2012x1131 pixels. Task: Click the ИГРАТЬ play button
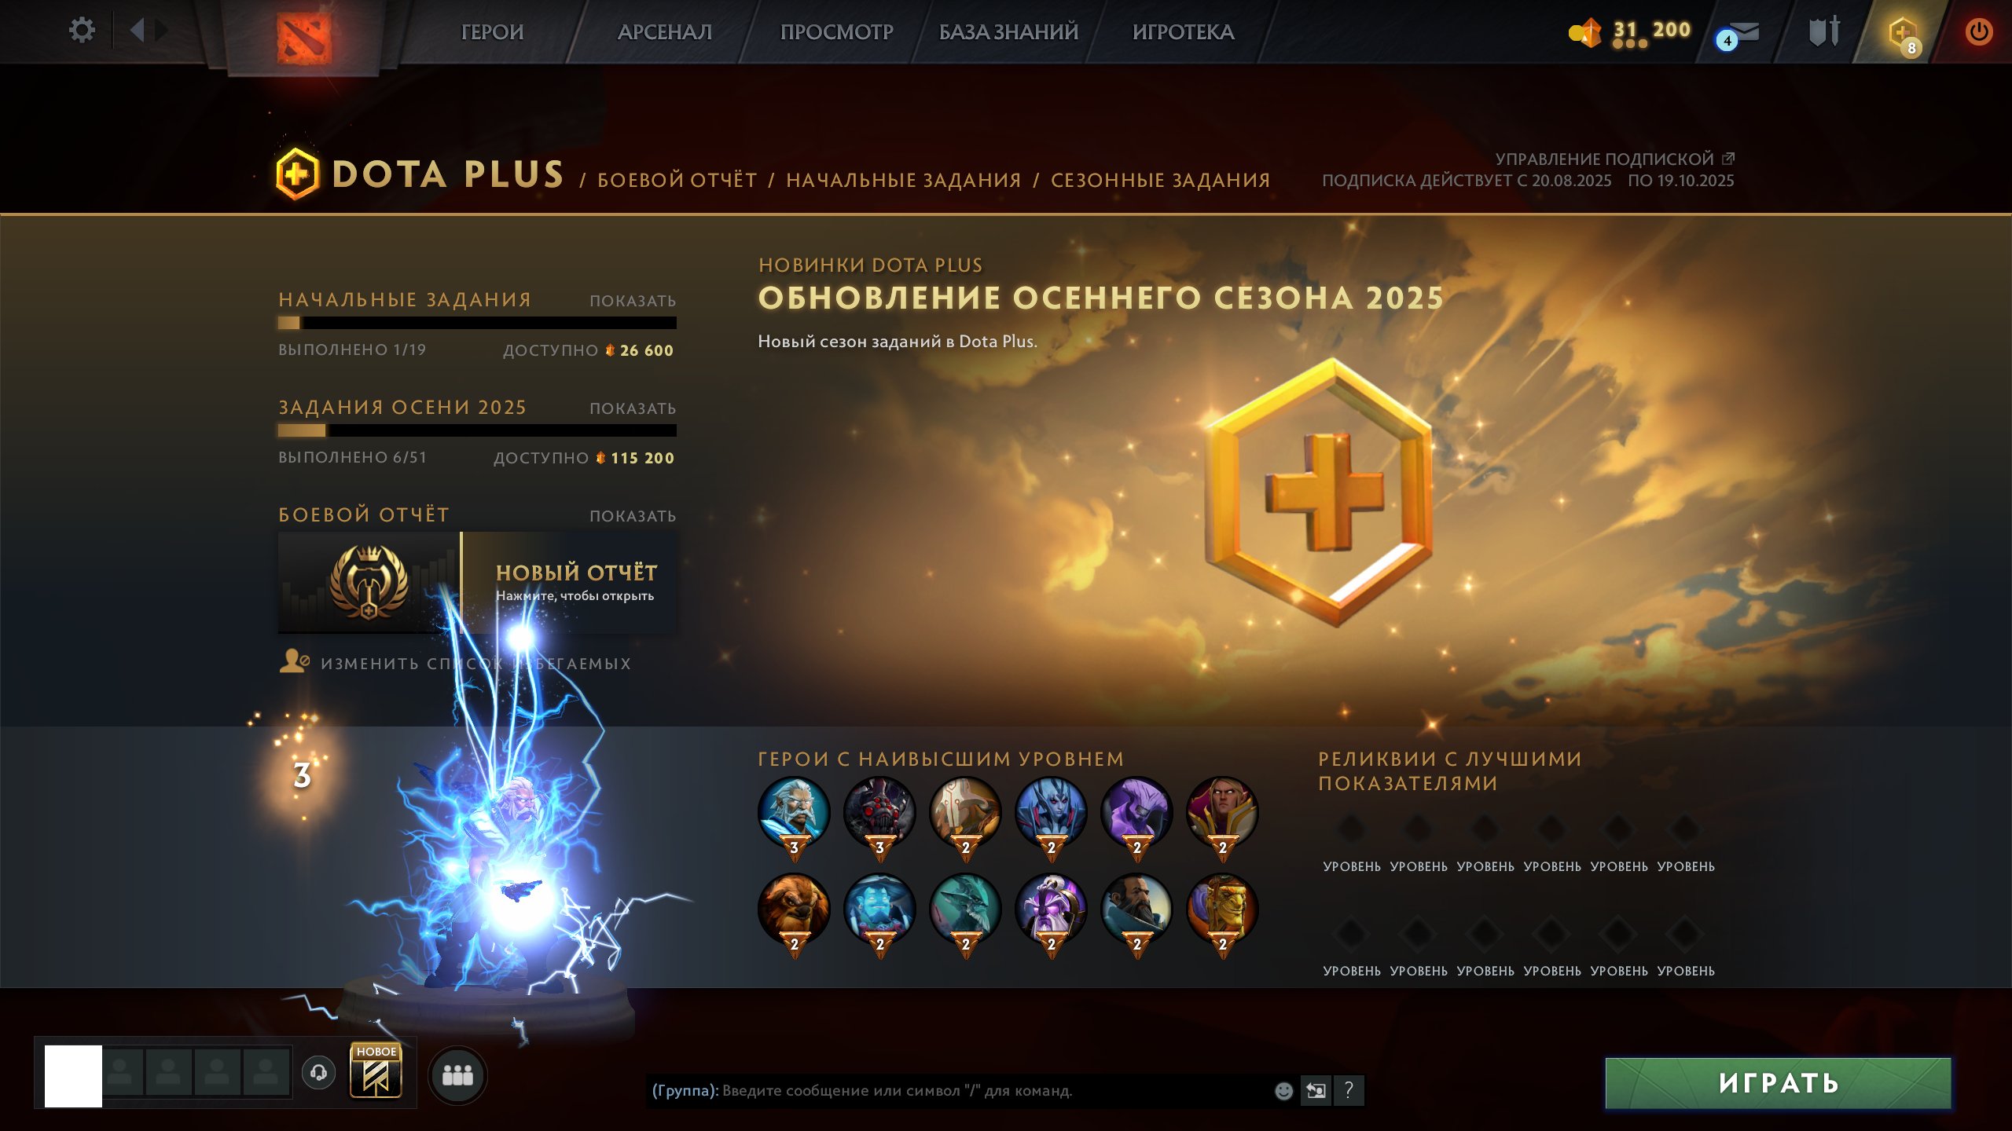pos(1778,1083)
